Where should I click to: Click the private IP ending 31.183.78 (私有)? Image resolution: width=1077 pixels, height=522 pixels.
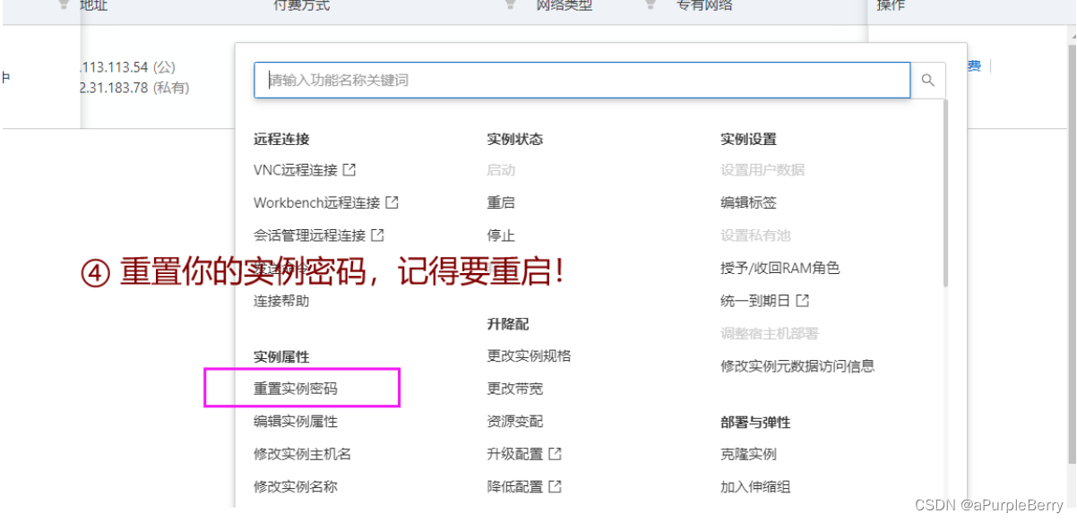(134, 88)
